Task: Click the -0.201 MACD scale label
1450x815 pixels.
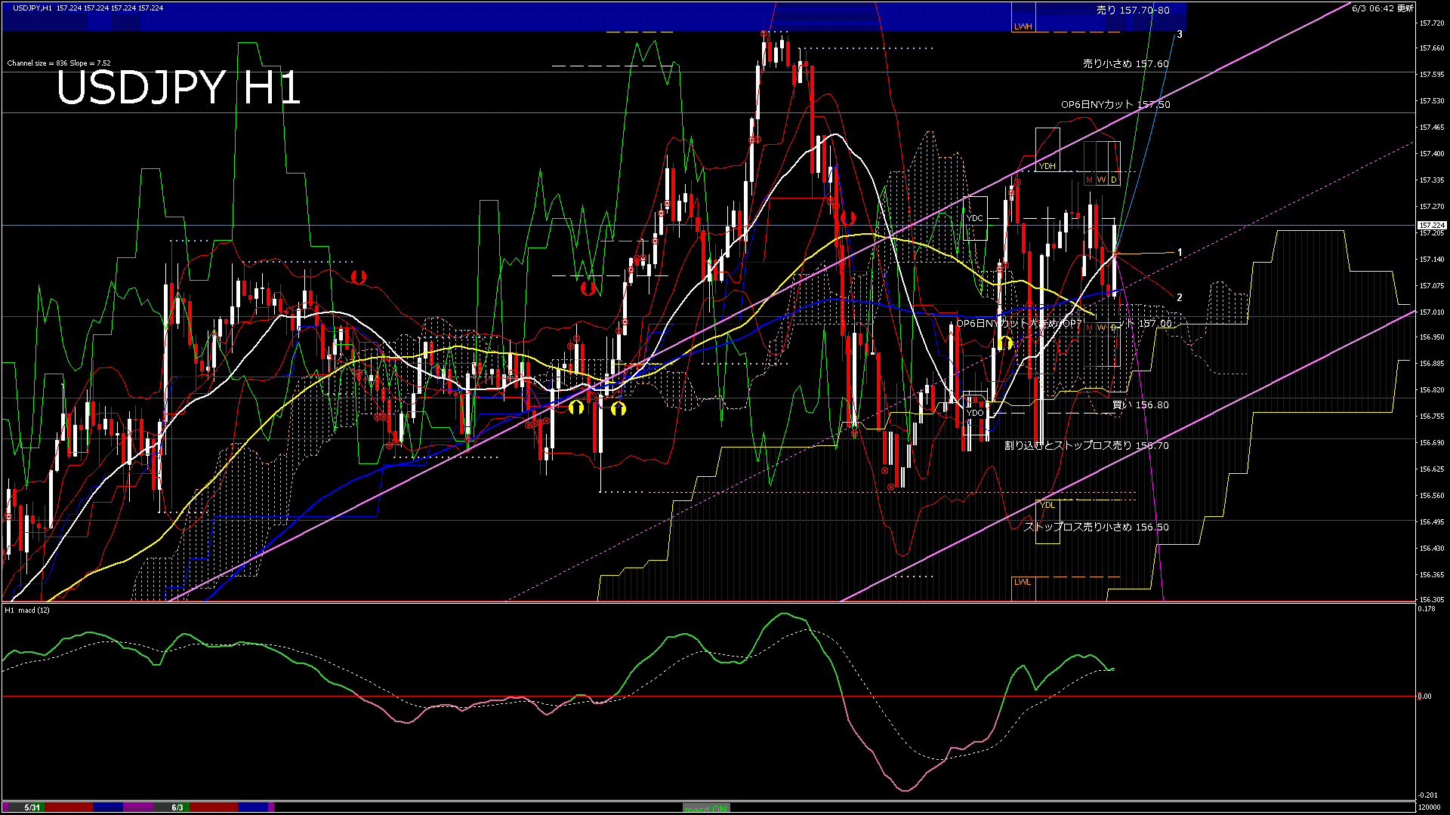Action: click(1427, 795)
